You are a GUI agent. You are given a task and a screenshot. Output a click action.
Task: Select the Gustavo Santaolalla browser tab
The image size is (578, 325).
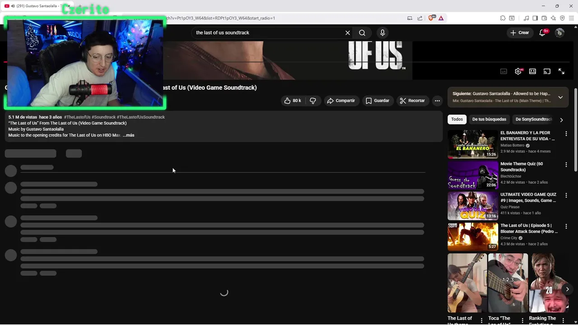(37, 6)
